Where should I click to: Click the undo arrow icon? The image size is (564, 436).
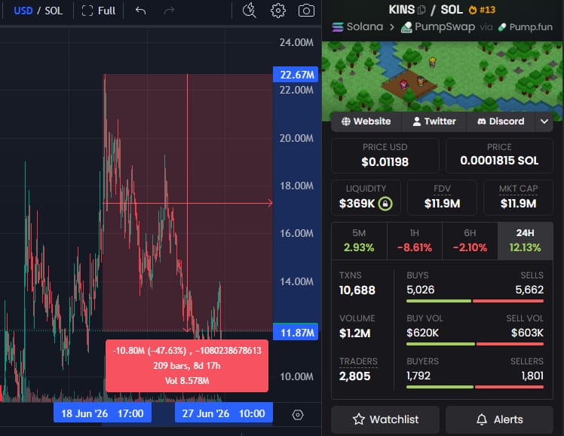tap(141, 11)
